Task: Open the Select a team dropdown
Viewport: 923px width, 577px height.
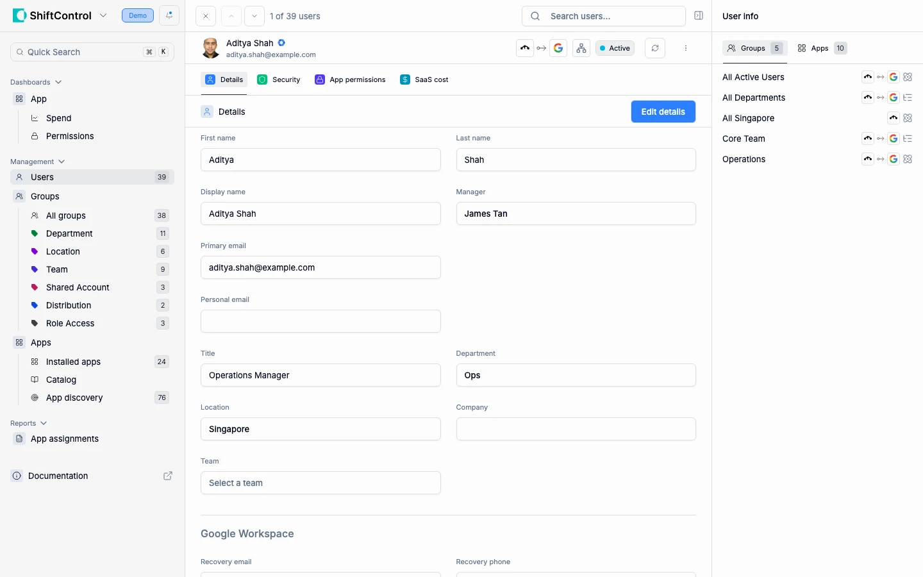Action: [x=320, y=483]
